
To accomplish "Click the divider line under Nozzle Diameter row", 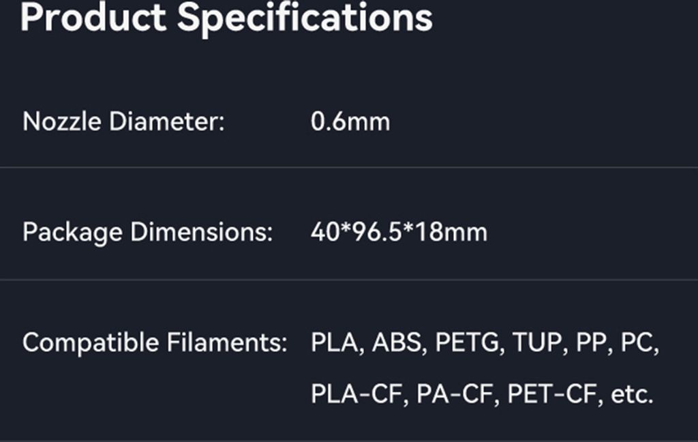I will 349,167.
